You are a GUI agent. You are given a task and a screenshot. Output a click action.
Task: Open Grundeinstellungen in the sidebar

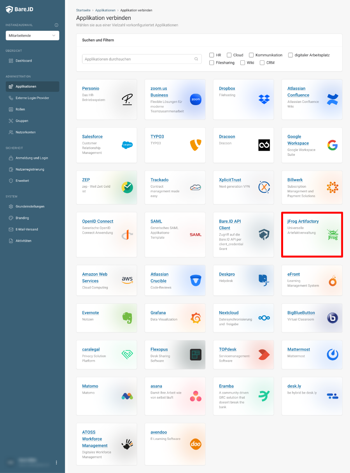coord(32,206)
